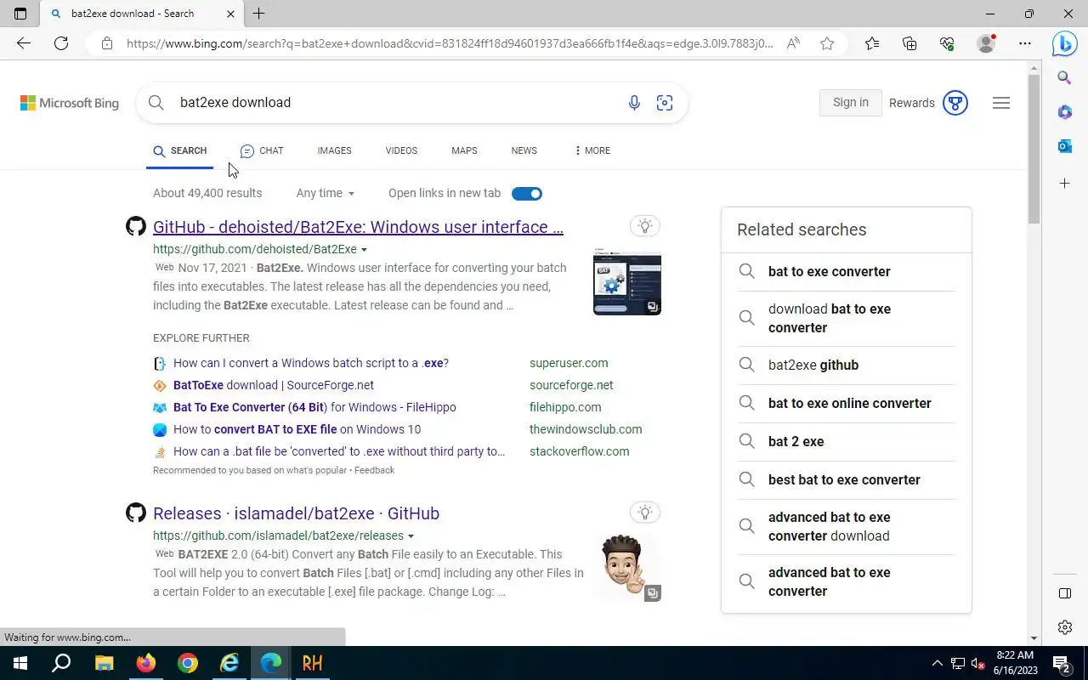Close the bat2exe download tab
Screen dimensions: 1088x680
point(230,14)
